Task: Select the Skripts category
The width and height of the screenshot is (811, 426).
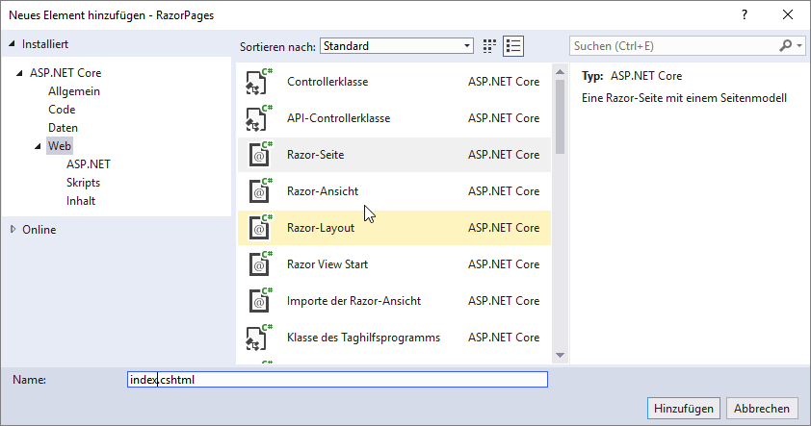Action: point(83,183)
